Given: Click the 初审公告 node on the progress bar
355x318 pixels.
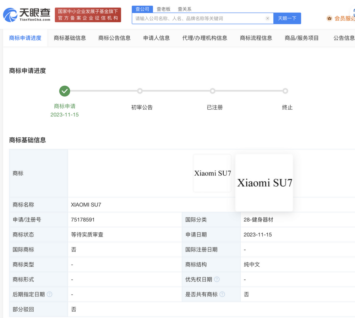Looking at the screenshot, I should [x=140, y=91].
